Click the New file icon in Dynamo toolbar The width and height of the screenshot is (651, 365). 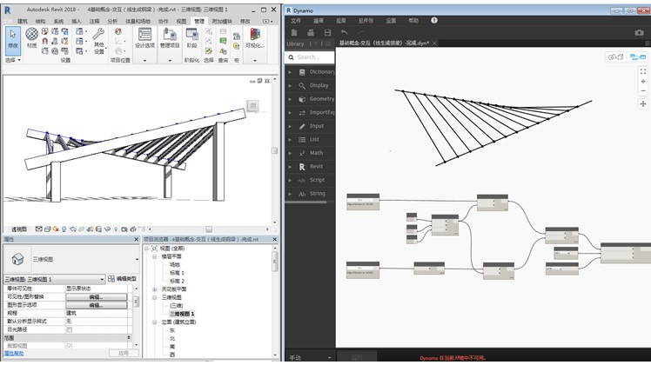294,32
